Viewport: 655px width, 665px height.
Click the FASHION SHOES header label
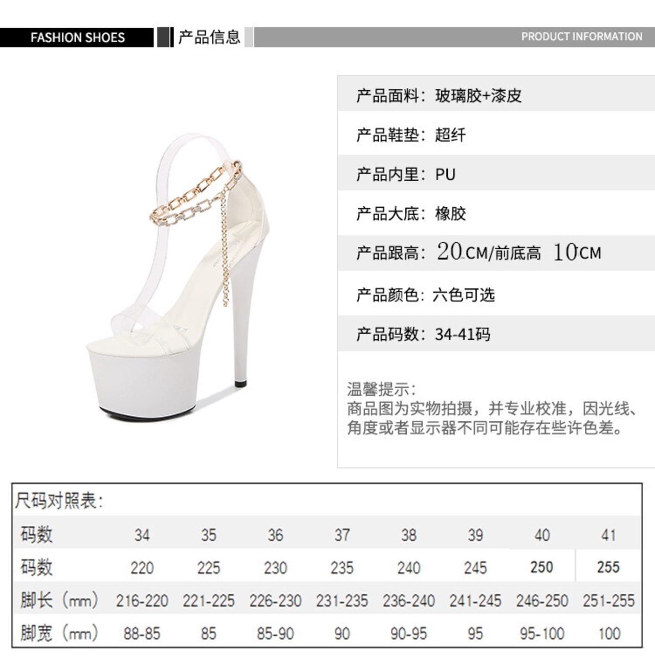click(77, 37)
